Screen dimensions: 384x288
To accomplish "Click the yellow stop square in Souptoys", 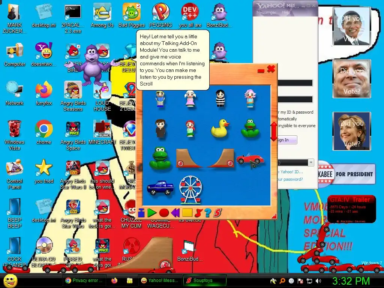I will coord(187,213).
